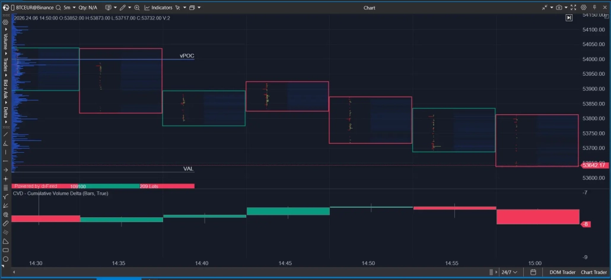The width and height of the screenshot is (611, 280).
Task: Click the CVD value marker -8
Action: point(585,224)
